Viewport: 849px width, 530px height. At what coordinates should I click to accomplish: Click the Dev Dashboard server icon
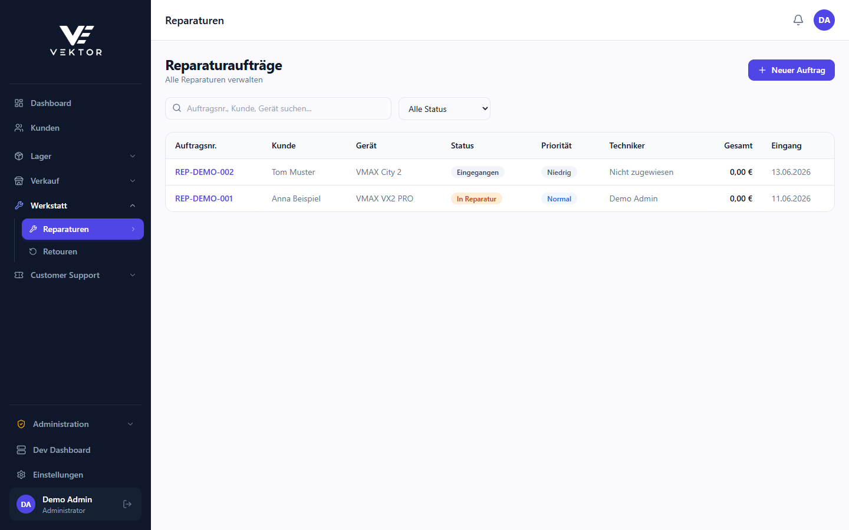pyautogui.click(x=21, y=450)
